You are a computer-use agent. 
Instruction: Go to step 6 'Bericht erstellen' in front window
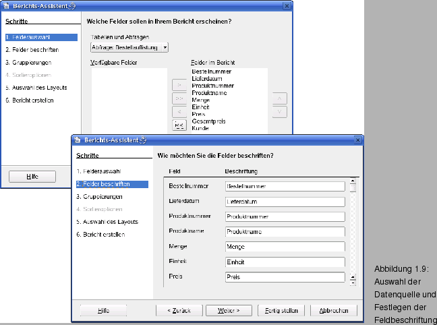point(100,235)
